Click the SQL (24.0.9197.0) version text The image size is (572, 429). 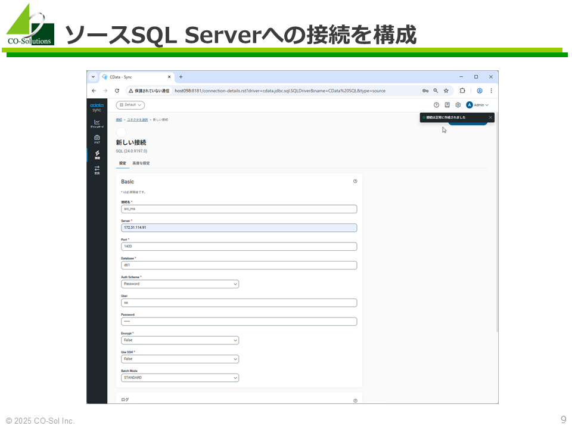(132, 151)
